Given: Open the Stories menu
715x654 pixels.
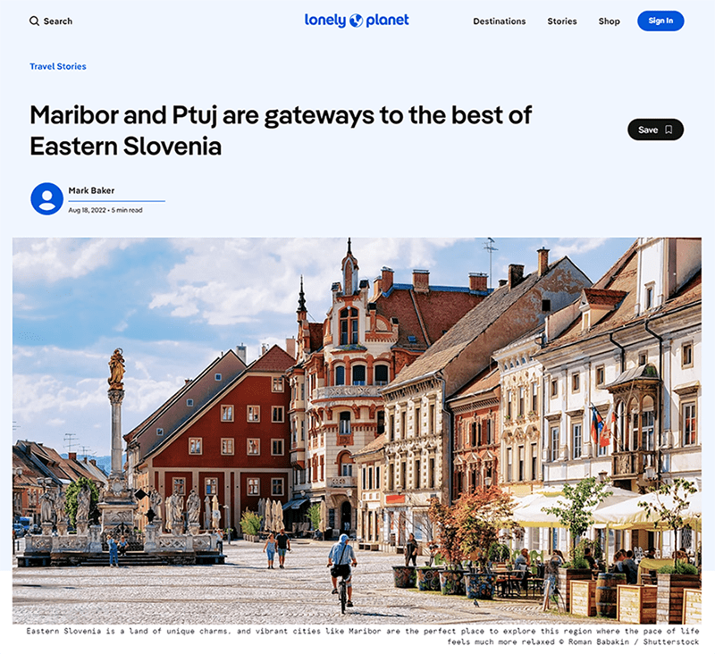Looking at the screenshot, I should click(562, 21).
